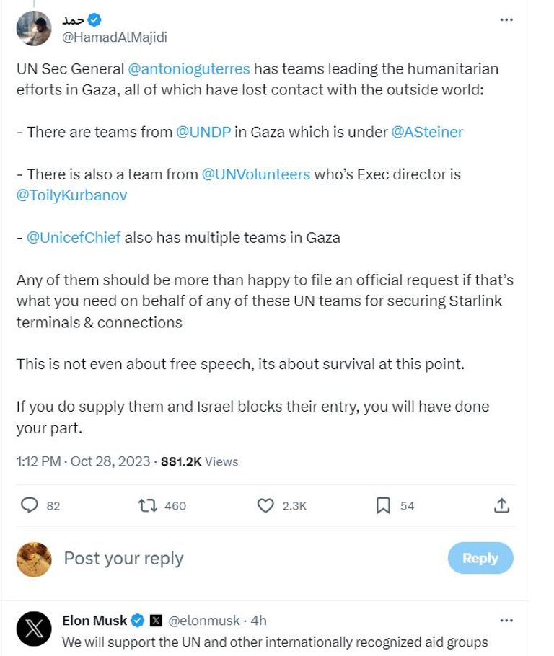Click the Oct 28, 2023 timestamp
The image size is (554, 656).
pos(110,461)
